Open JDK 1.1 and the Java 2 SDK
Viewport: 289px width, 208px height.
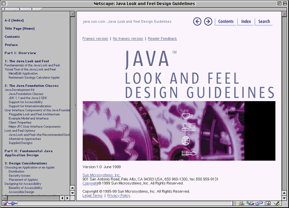pos(28,98)
